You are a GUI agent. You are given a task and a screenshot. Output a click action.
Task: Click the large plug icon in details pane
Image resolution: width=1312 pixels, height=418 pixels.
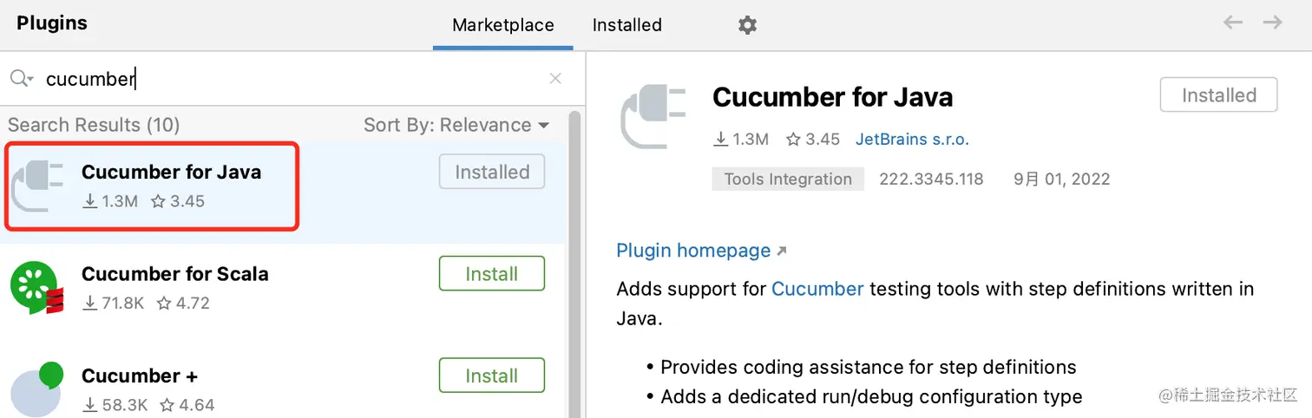pyautogui.click(x=653, y=117)
